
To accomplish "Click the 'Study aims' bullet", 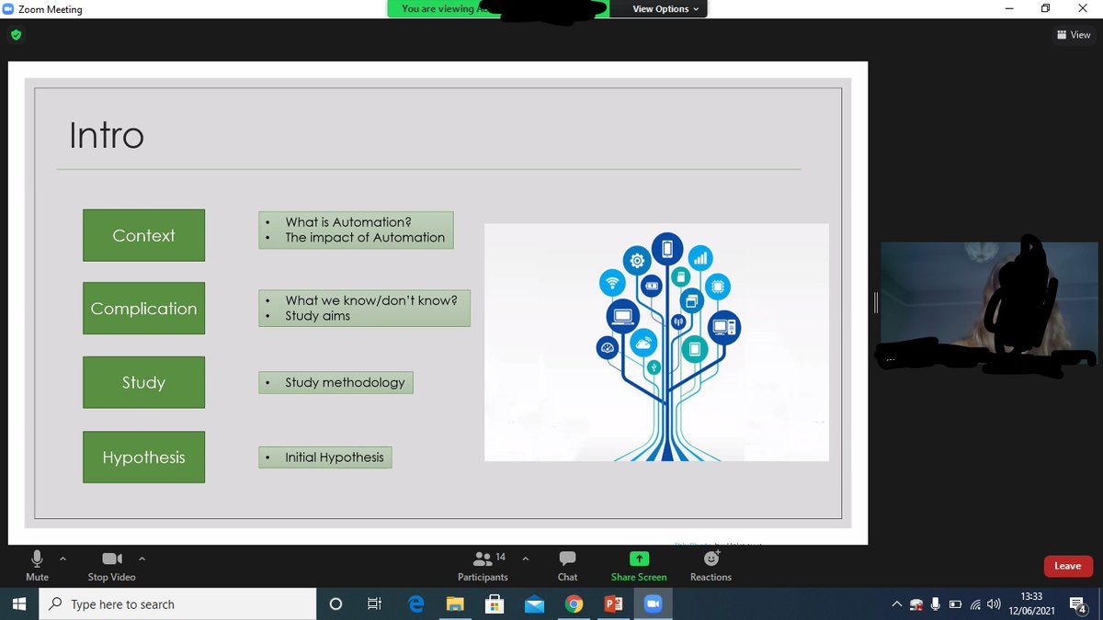I will (317, 316).
